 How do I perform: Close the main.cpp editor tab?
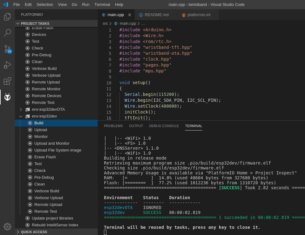130,15
